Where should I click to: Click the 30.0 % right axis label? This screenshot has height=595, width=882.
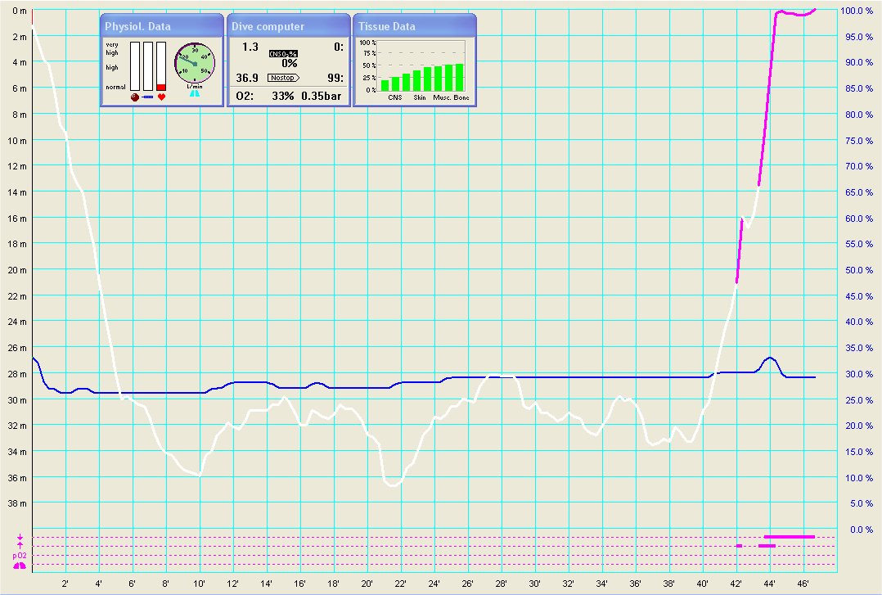click(859, 374)
